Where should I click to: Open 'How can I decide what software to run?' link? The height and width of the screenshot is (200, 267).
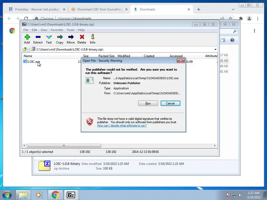click(x=122, y=126)
